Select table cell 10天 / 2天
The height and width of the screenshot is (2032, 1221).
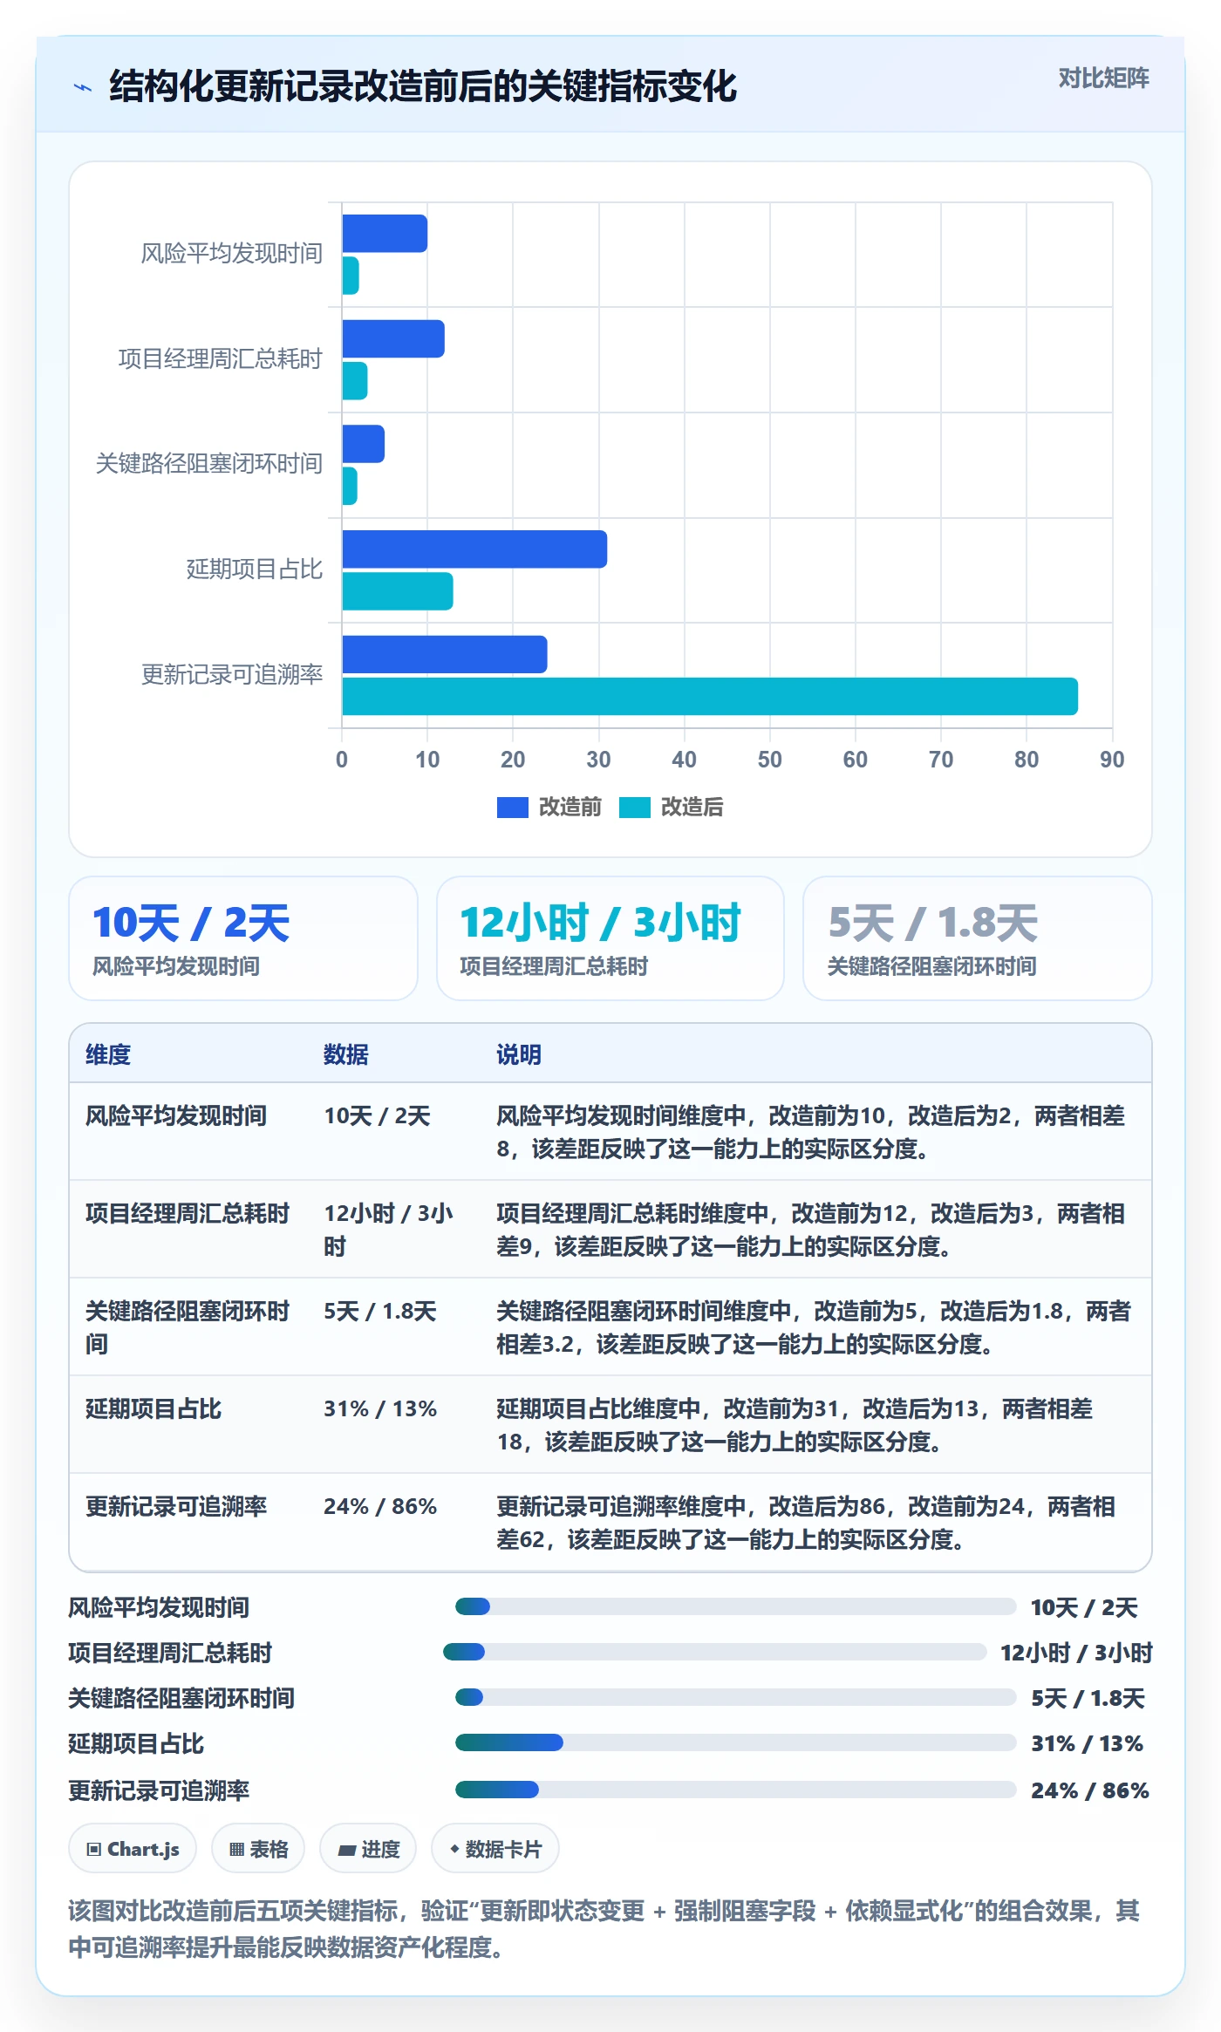378,1115
